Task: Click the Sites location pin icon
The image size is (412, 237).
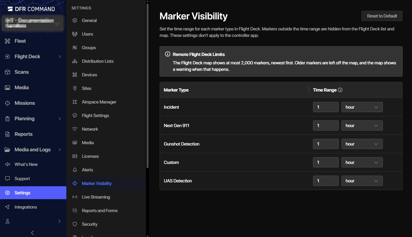Action: coord(75,88)
